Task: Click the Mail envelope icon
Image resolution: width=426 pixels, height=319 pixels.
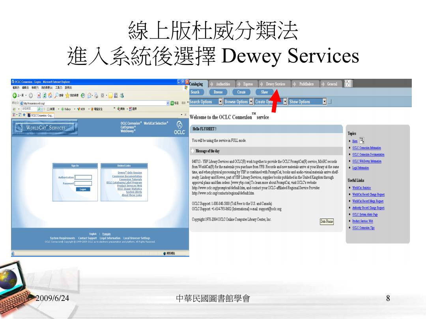Action: click(90, 95)
